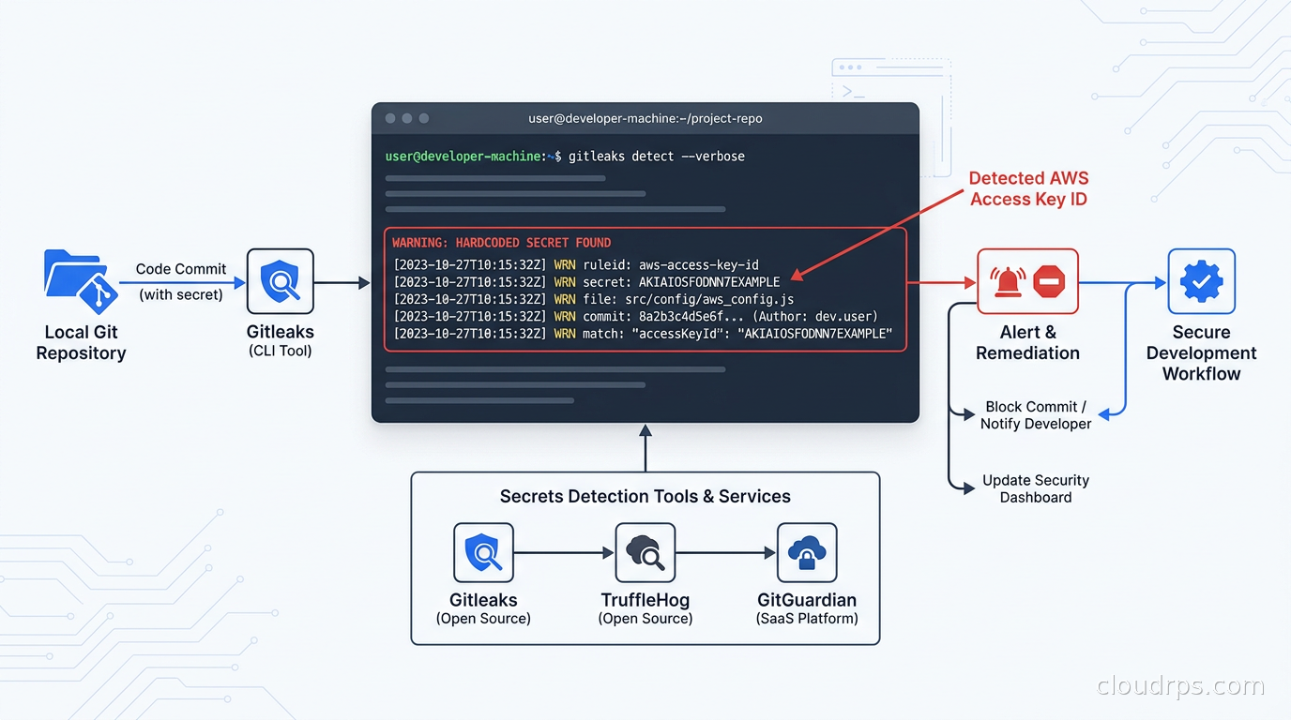
Task: Click the TruffleHog (Open Source) label
Action: 645,608
